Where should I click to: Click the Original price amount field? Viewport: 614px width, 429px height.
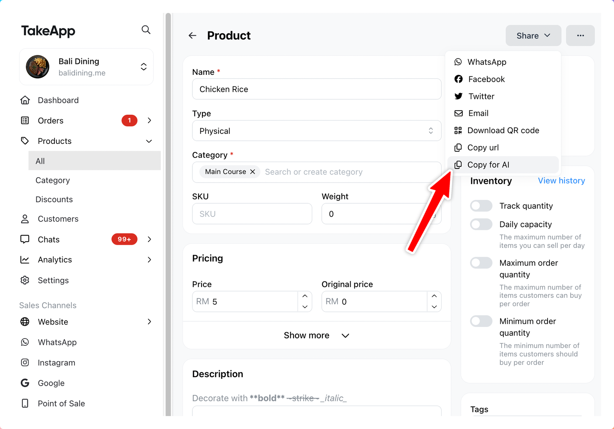(374, 302)
